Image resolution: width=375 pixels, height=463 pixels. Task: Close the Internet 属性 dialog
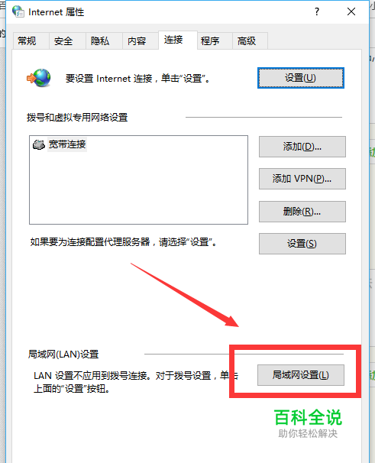click(x=351, y=11)
